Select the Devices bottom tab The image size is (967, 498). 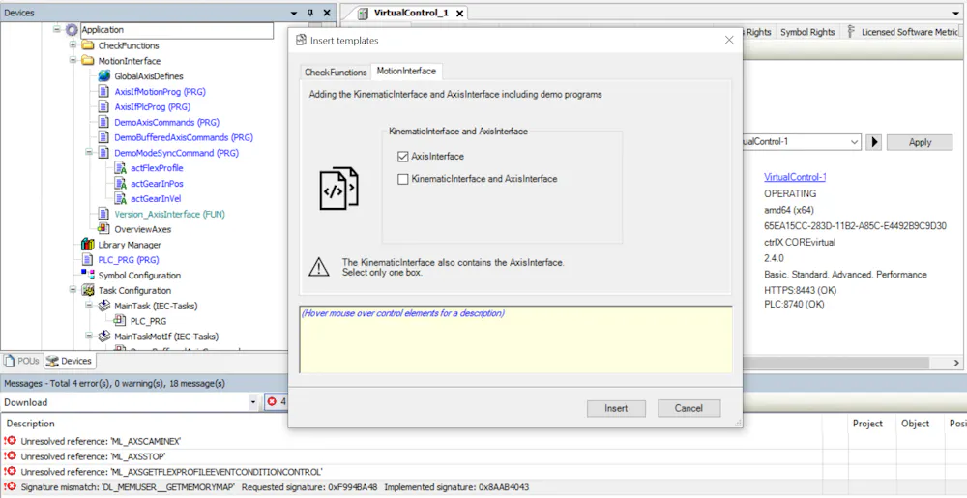coord(69,362)
